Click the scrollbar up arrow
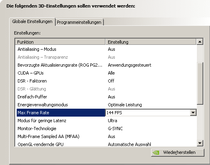Screen dimensions: 210x165 pos(200,42)
